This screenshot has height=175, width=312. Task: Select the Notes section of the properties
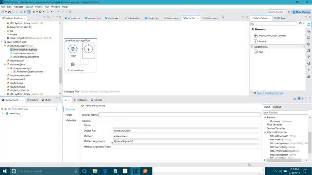click(x=69, y=115)
